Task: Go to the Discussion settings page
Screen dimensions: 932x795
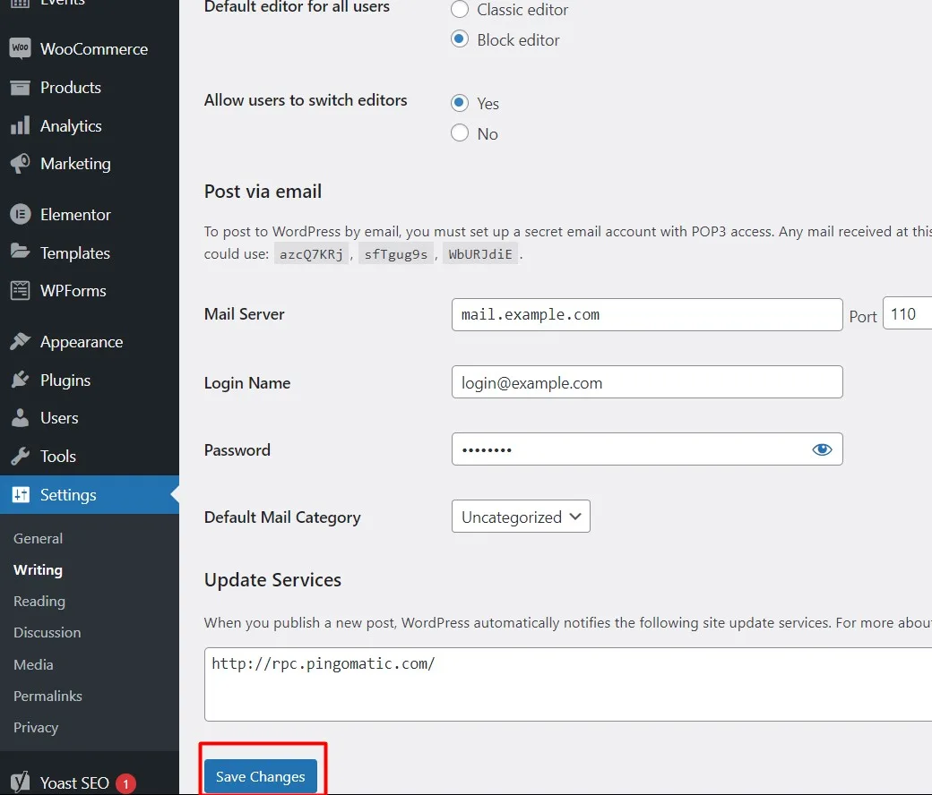Action: (x=47, y=633)
